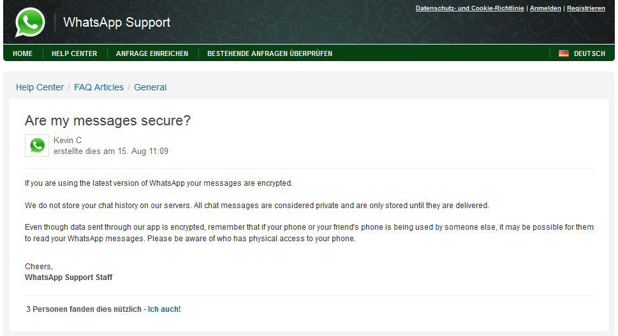The image size is (618, 336).
Task: Click the WhatsApp Support header title
Action: 117,23
